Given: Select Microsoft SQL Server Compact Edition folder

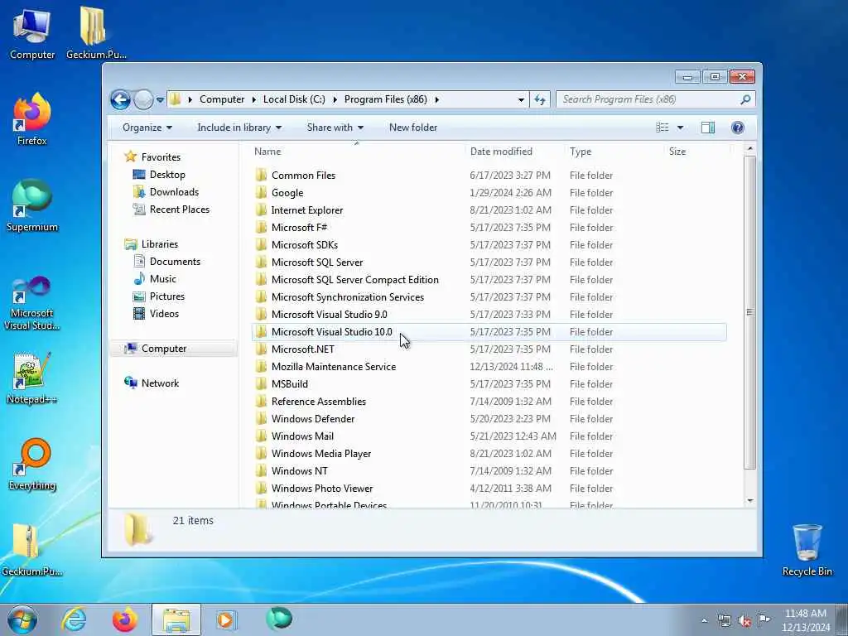Looking at the screenshot, I should click(354, 280).
